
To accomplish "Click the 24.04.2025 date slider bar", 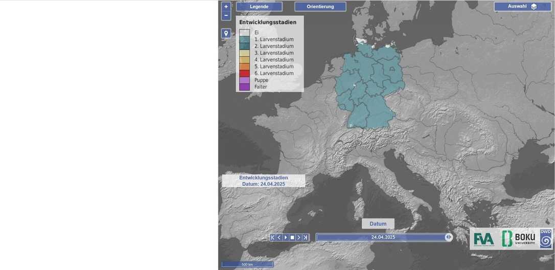I will click(x=383, y=237).
